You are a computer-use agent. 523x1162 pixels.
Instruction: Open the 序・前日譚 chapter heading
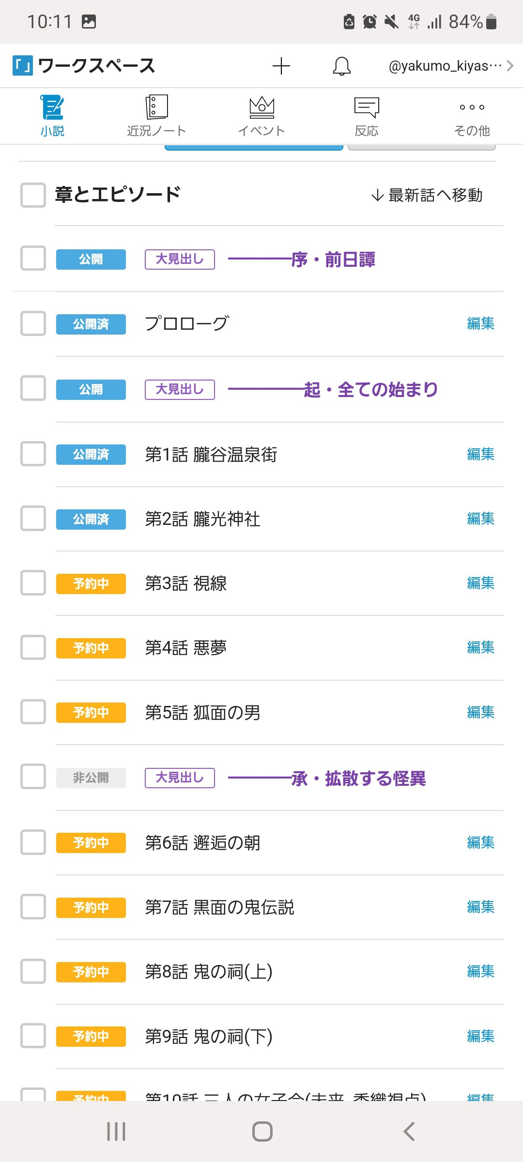tap(333, 260)
